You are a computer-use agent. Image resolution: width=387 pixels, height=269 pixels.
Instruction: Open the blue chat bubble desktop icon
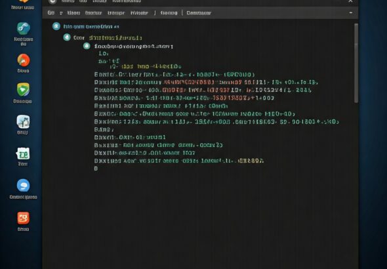(23, 185)
